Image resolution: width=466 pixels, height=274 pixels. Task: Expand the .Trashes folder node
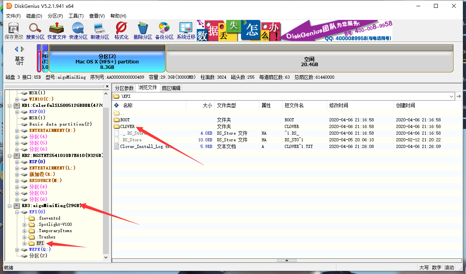[24, 237]
